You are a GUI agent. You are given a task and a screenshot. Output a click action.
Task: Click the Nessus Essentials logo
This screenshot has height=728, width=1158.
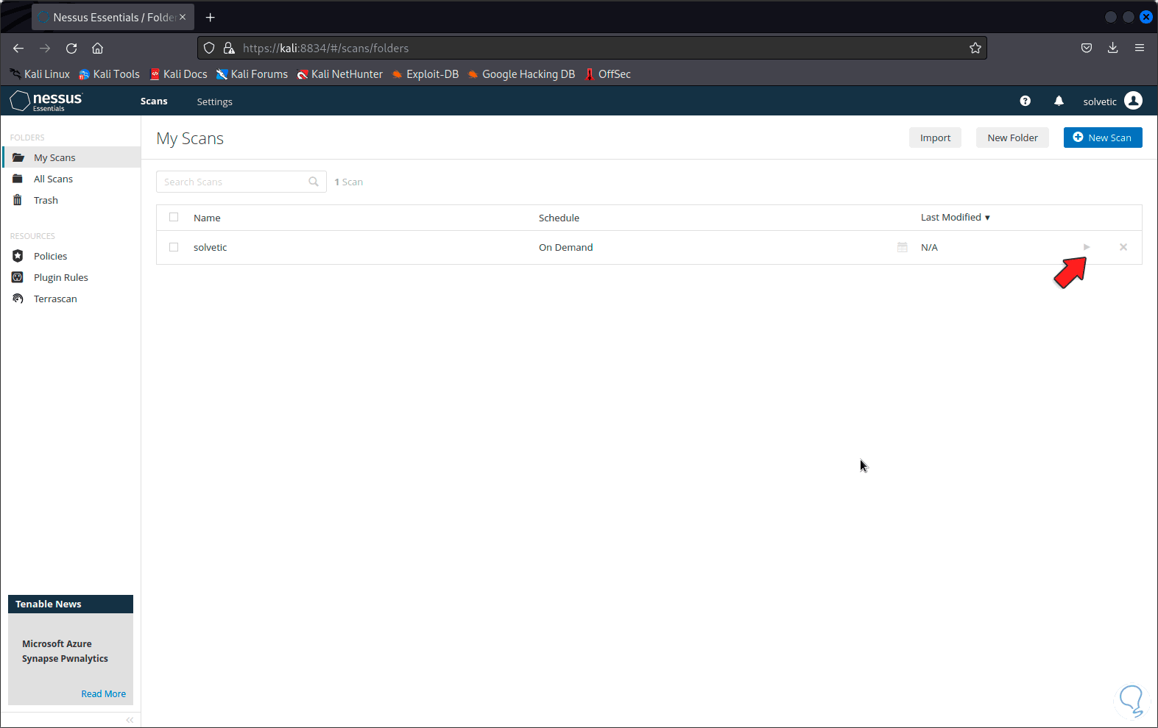pyautogui.click(x=46, y=101)
